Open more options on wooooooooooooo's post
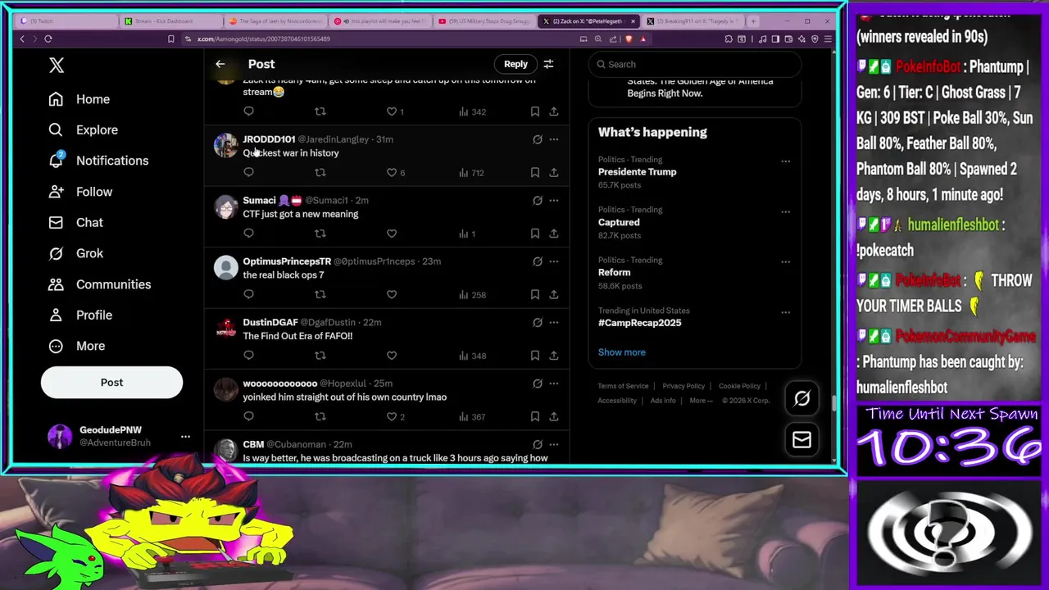 (x=554, y=383)
